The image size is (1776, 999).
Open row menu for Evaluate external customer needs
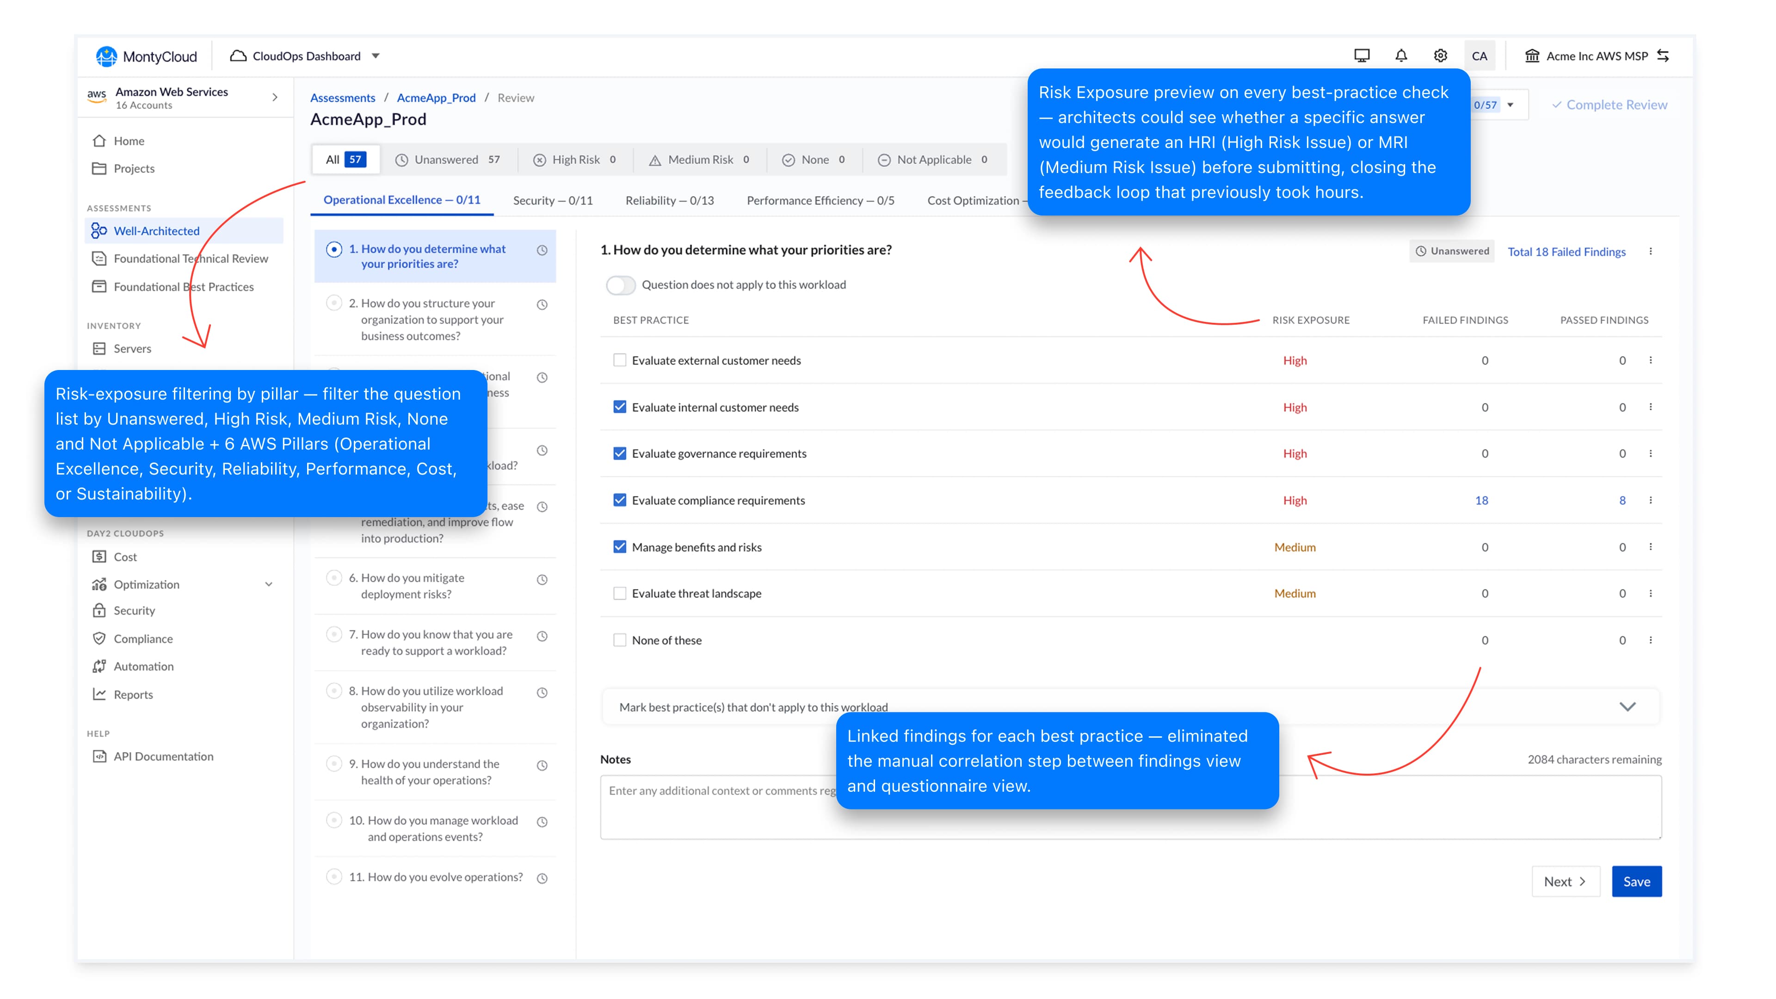point(1651,360)
